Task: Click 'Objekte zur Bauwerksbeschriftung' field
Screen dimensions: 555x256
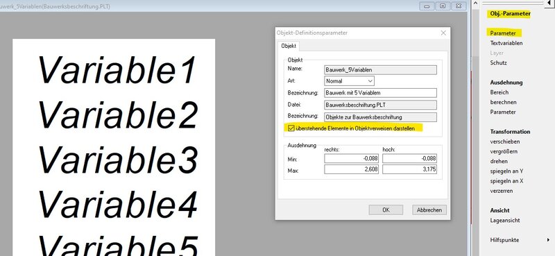Action: [380, 117]
